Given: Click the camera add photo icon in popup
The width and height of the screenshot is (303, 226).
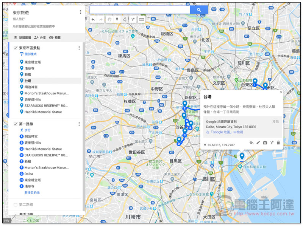Looking at the screenshot, I should click(x=265, y=143).
